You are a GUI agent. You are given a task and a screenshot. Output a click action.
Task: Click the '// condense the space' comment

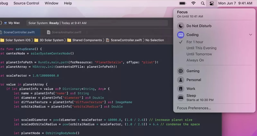180,124
